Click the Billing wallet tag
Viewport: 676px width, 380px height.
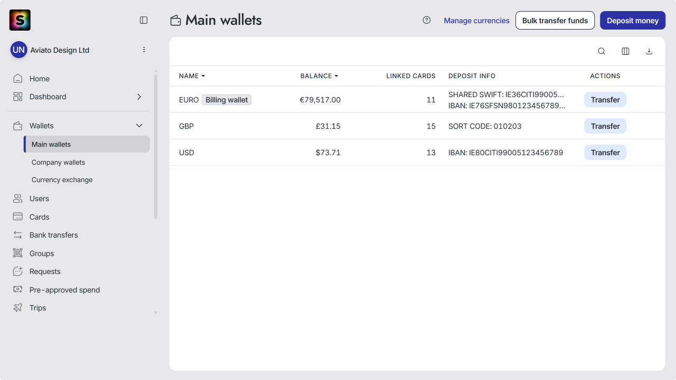tap(227, 100)
